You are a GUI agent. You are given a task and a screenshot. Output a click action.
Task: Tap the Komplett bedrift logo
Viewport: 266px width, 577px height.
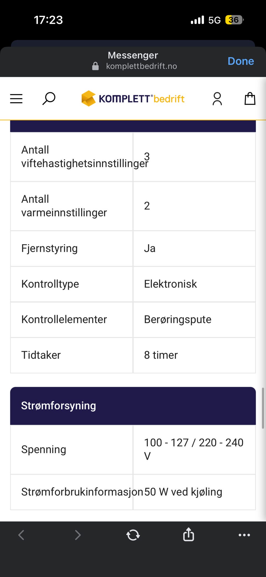pos(133,98)
